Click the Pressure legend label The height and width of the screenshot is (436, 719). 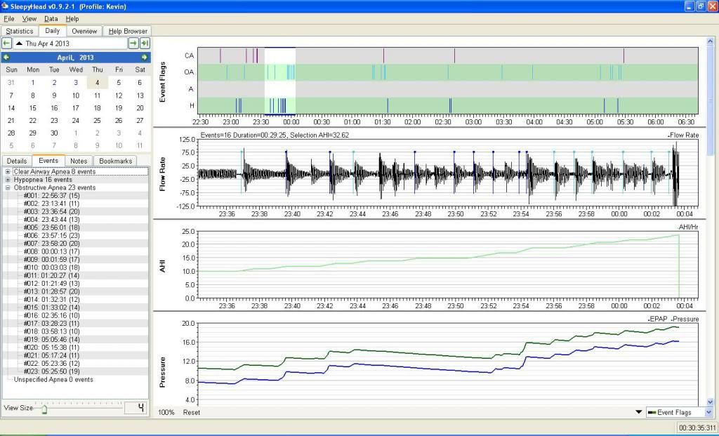685,319
